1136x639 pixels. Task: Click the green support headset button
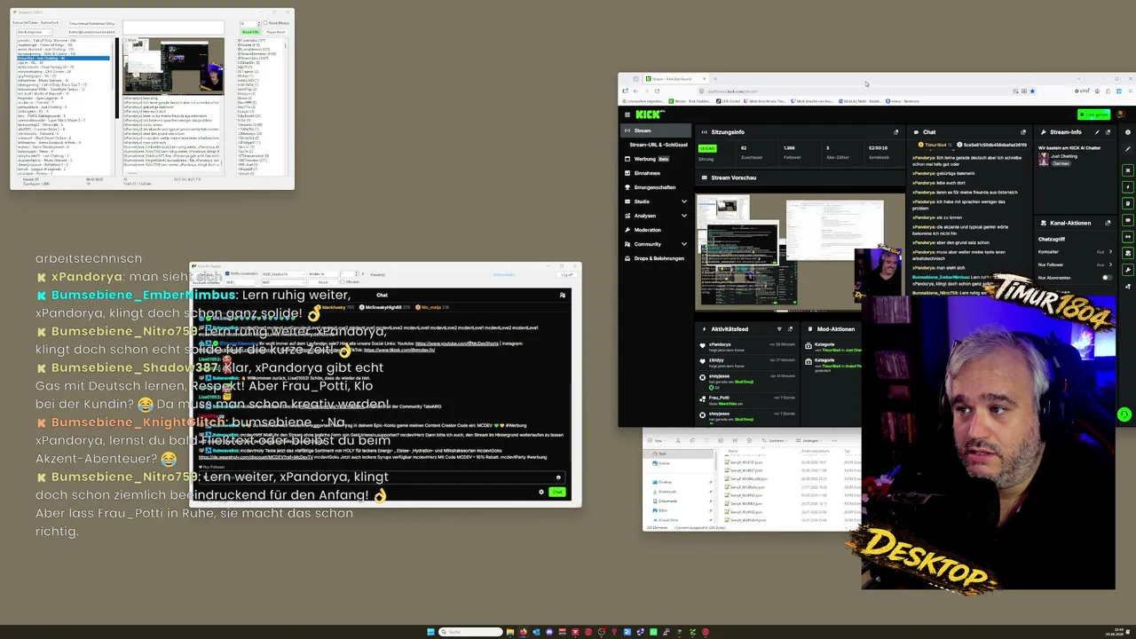coord(1124,414)
